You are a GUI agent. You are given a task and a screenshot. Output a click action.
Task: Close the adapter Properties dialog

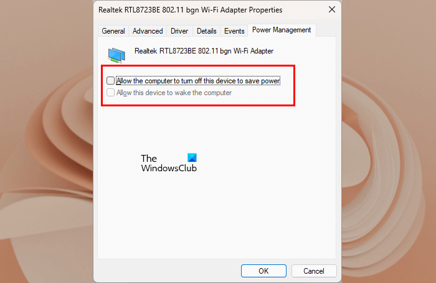[x=332, y=10]
